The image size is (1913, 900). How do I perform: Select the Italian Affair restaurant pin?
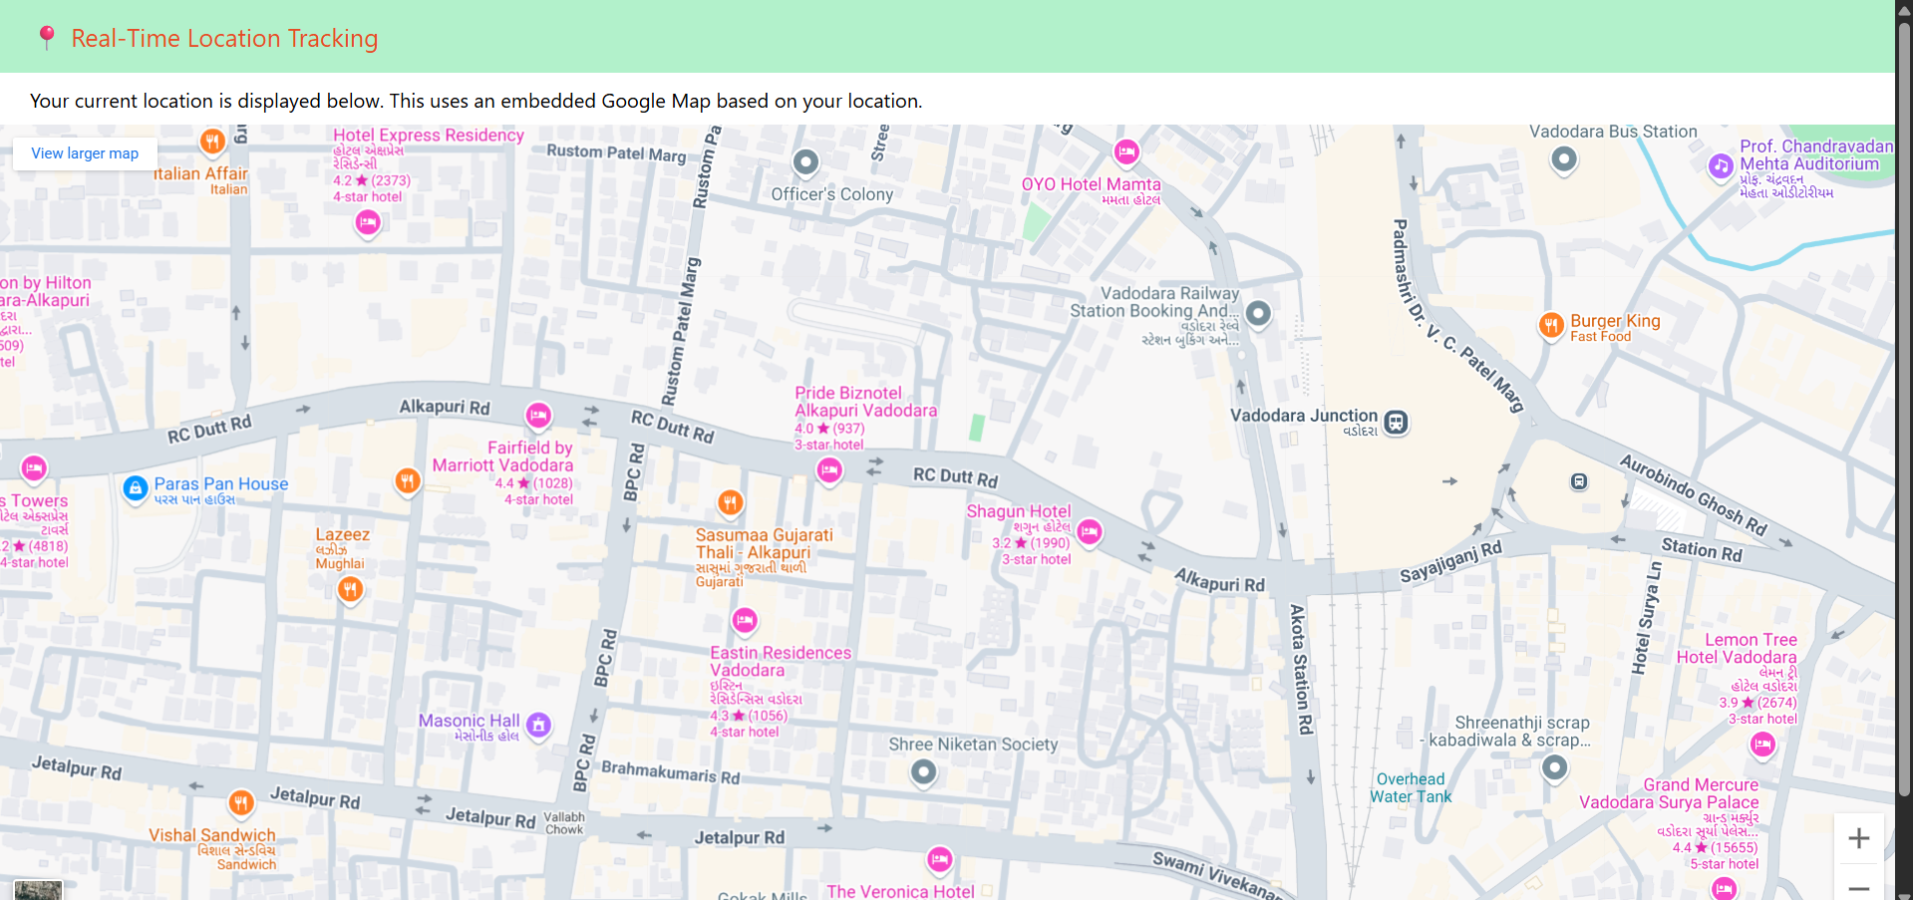(x=212, y=142)
